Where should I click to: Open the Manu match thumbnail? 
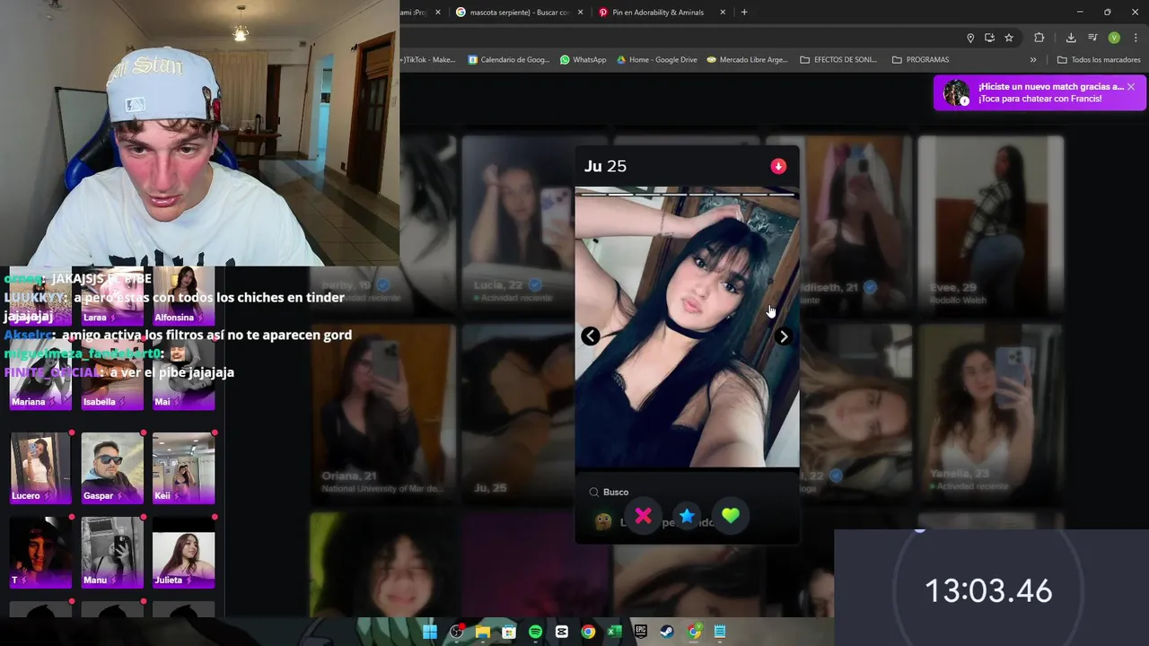(x=112, y=552)
